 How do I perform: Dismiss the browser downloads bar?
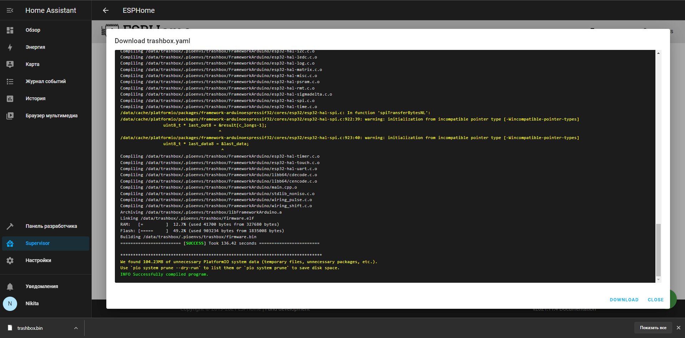[x=679, y=328]
